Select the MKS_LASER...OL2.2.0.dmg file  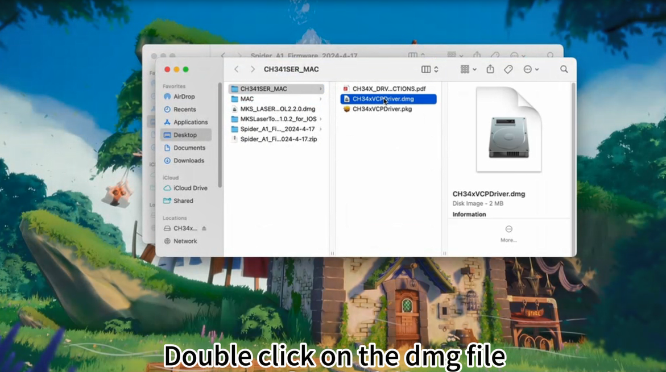[276, 109]
